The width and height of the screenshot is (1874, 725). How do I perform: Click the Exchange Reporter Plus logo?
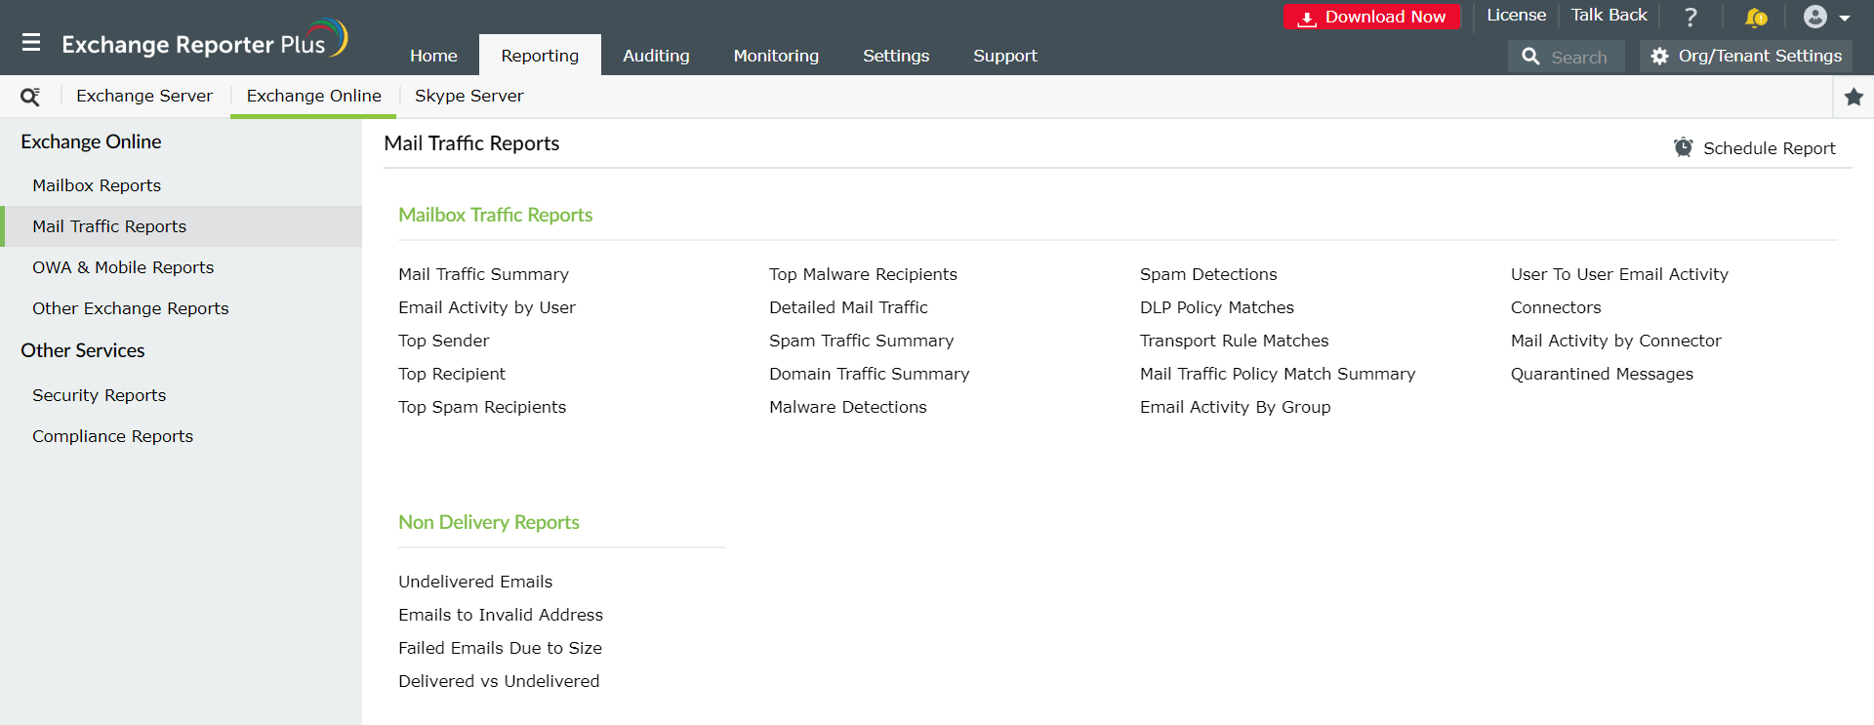click(x=204, y=41)
